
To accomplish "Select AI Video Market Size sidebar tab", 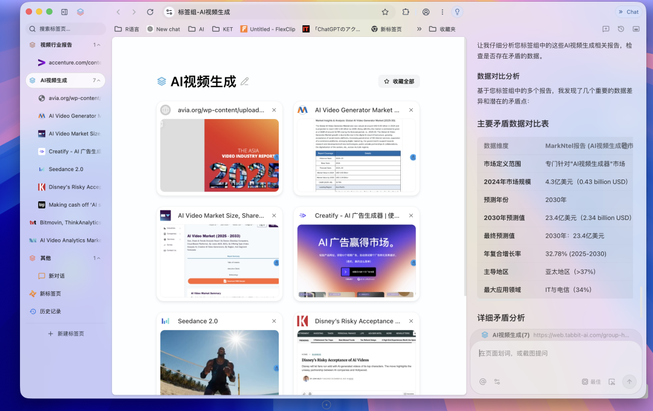I will (x=69, y=134).
